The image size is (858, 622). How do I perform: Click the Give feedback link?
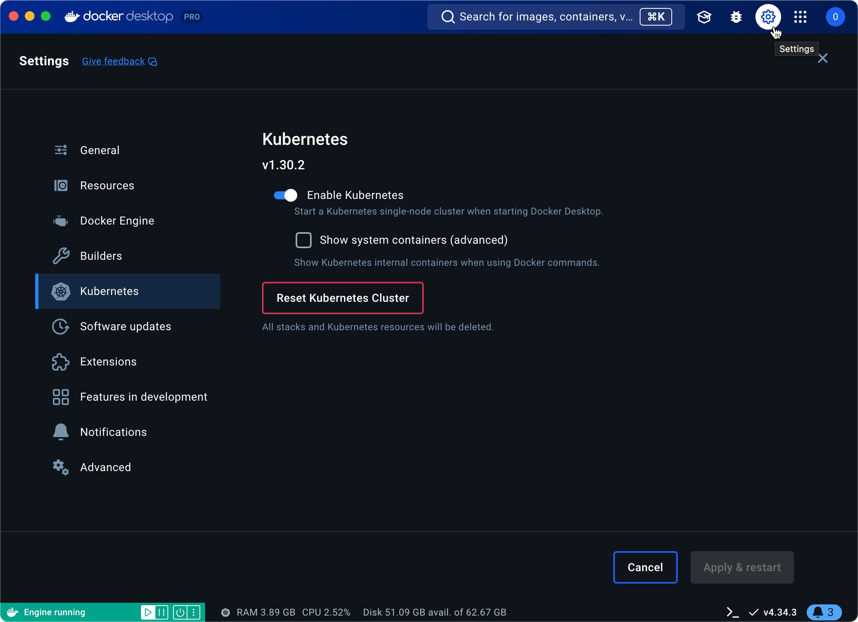pos(119,61)
